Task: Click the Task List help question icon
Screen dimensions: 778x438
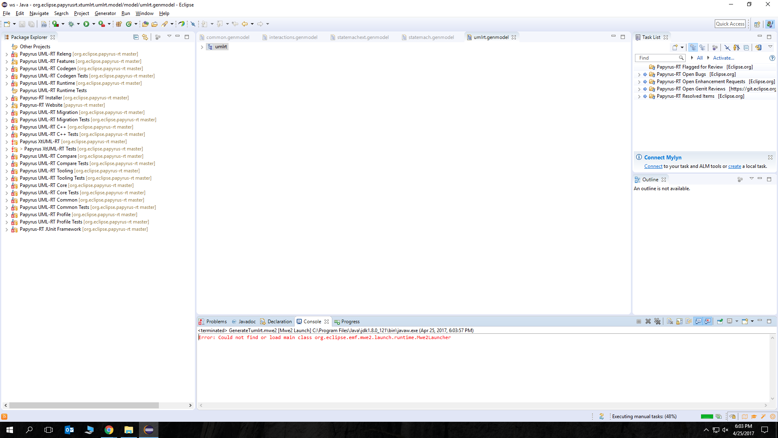Action: click(x=772, y=58)
